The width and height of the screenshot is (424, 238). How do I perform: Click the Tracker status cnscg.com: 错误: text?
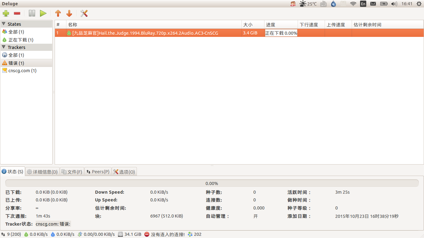coord(53,224)
